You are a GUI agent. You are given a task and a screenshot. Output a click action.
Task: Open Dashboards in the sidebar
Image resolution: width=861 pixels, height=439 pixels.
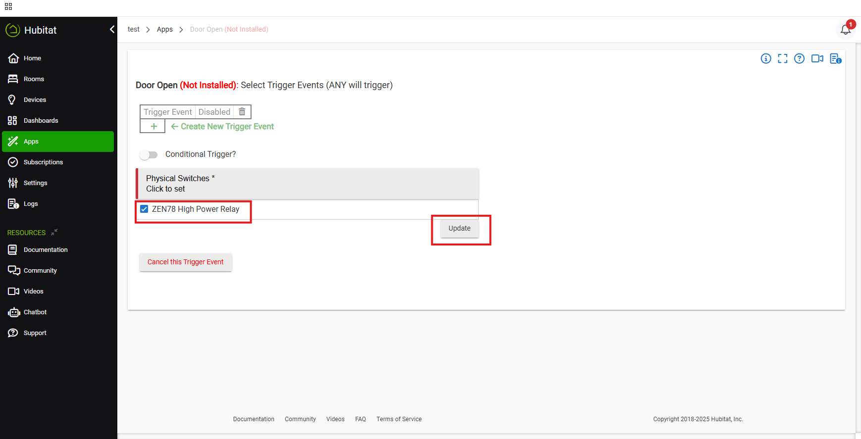tap(58, 121)
